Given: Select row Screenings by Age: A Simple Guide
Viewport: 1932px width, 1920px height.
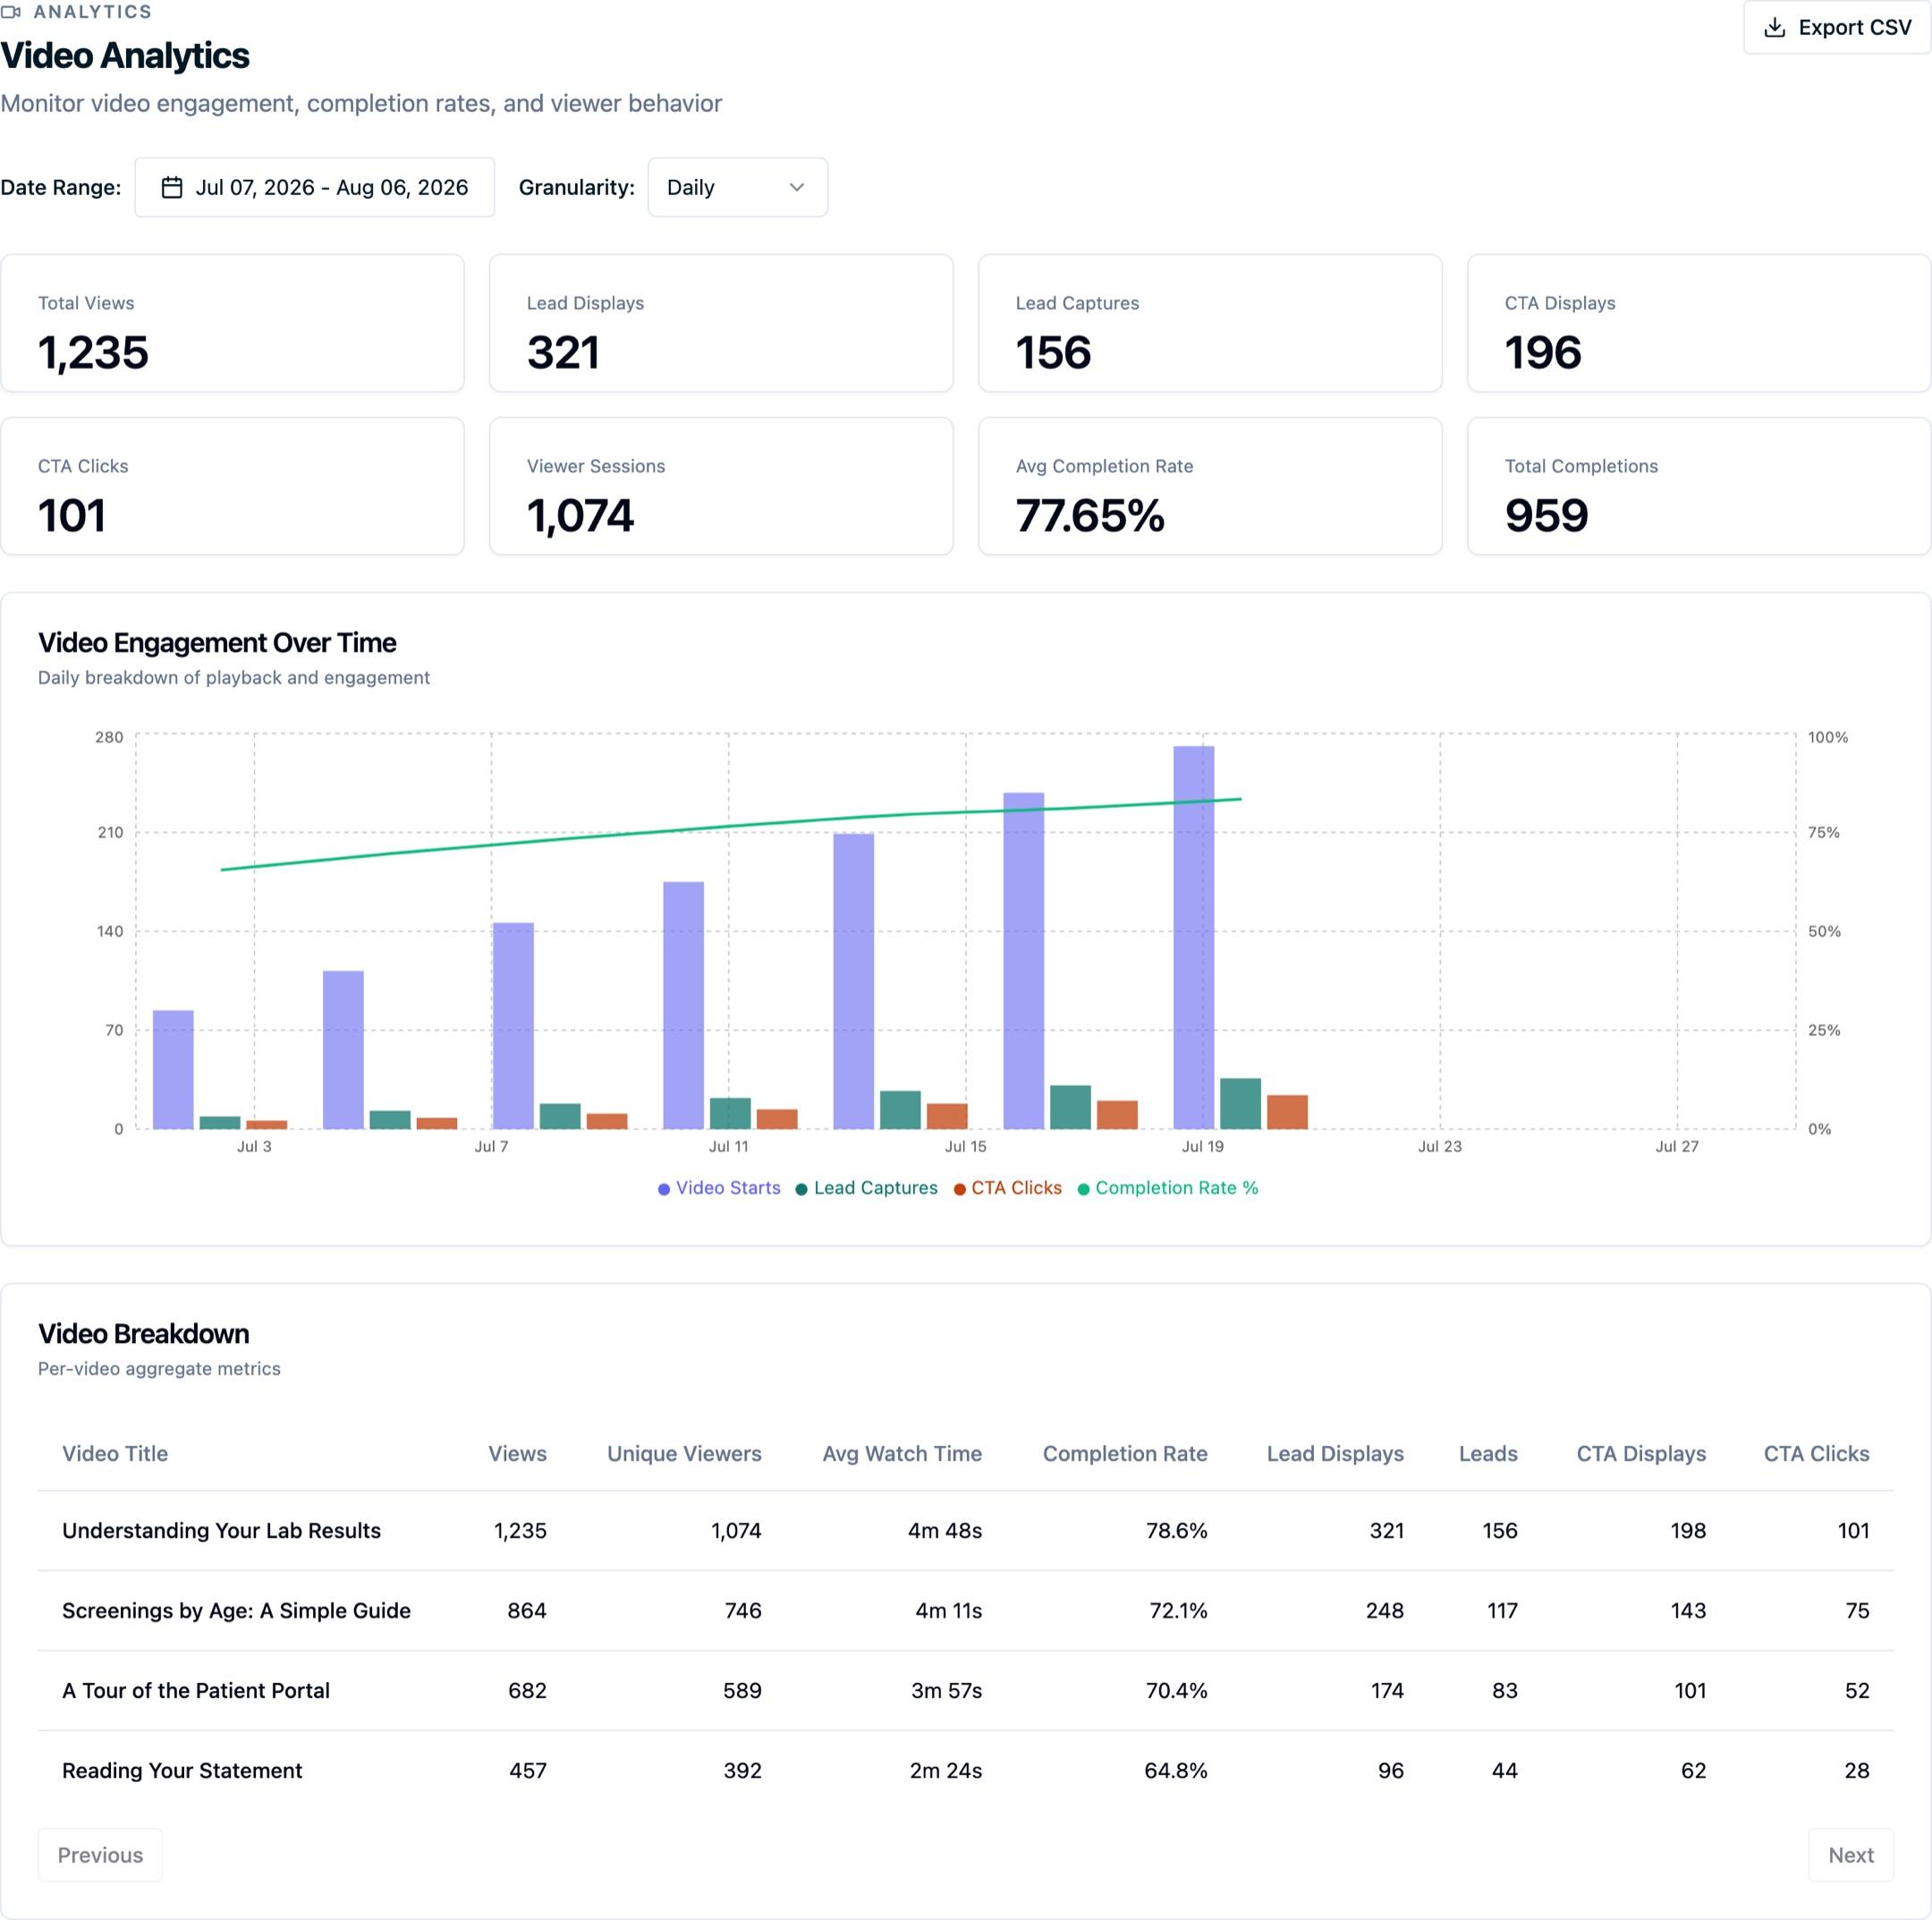Looking at the screenshot, I should tap(965, 1610).
